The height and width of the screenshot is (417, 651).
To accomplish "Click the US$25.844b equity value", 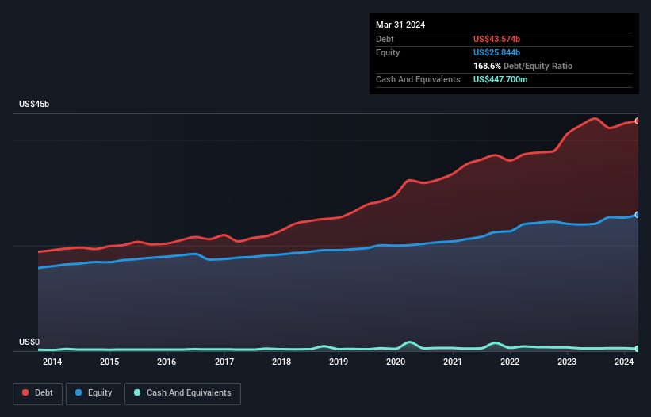I will coord(496,52).
